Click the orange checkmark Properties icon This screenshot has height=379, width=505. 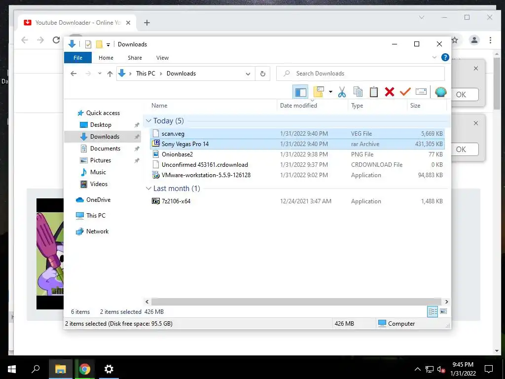(405, 92)
